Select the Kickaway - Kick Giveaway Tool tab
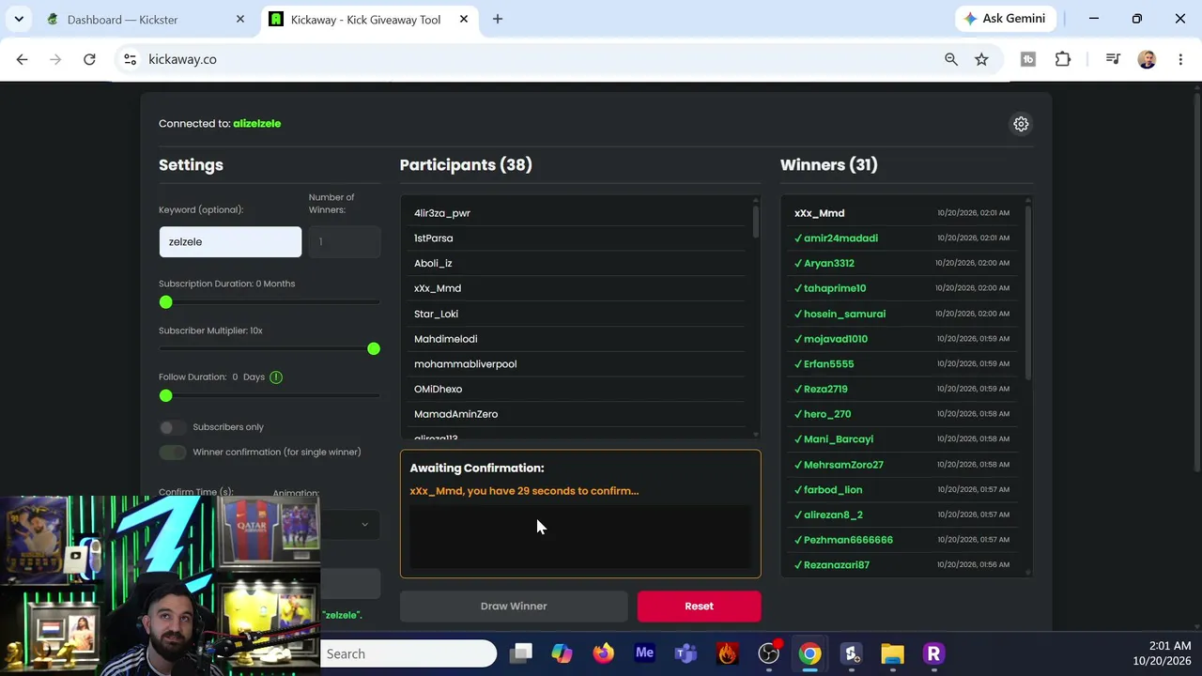Image resolution: width=1202 pixels, height=676 pixels. (x=367, y=20)
